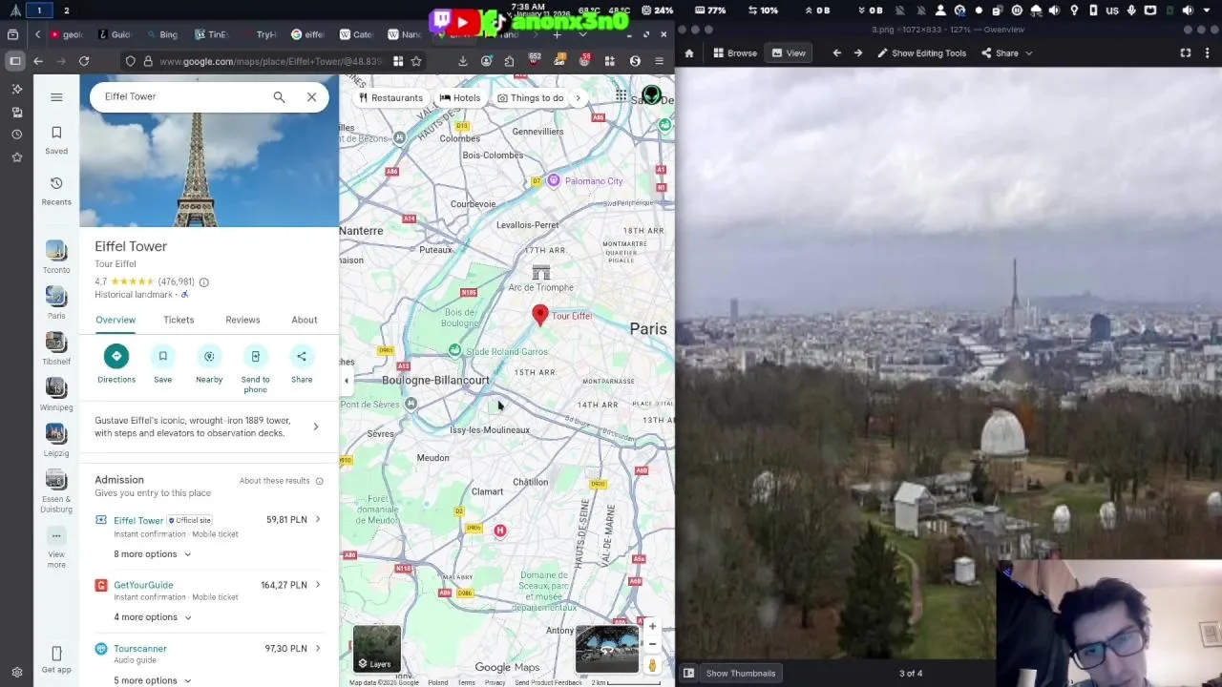
Task: Expand 4 more options under GetYourGuide
Action: (153, 617)
